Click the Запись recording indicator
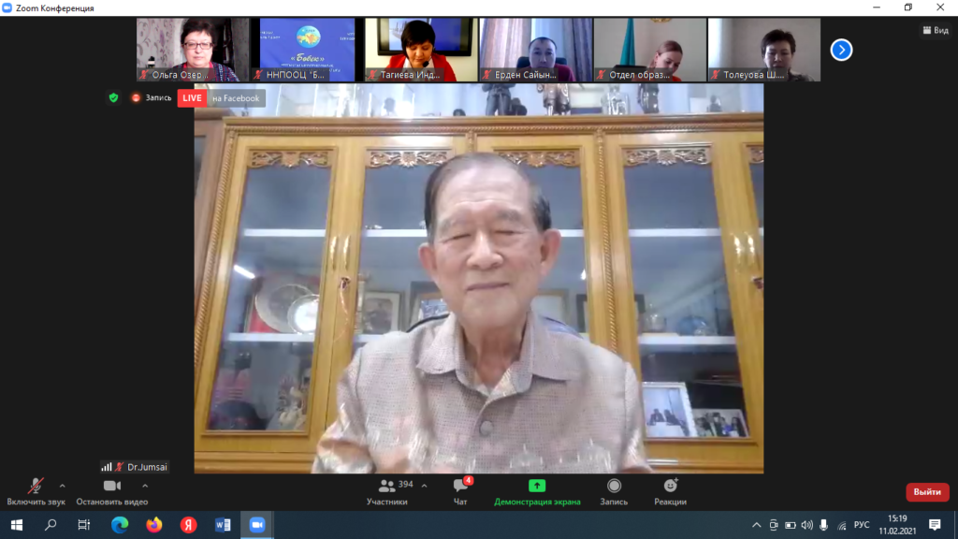Viewport: 958px width, 539px height. tap(152, 97)
